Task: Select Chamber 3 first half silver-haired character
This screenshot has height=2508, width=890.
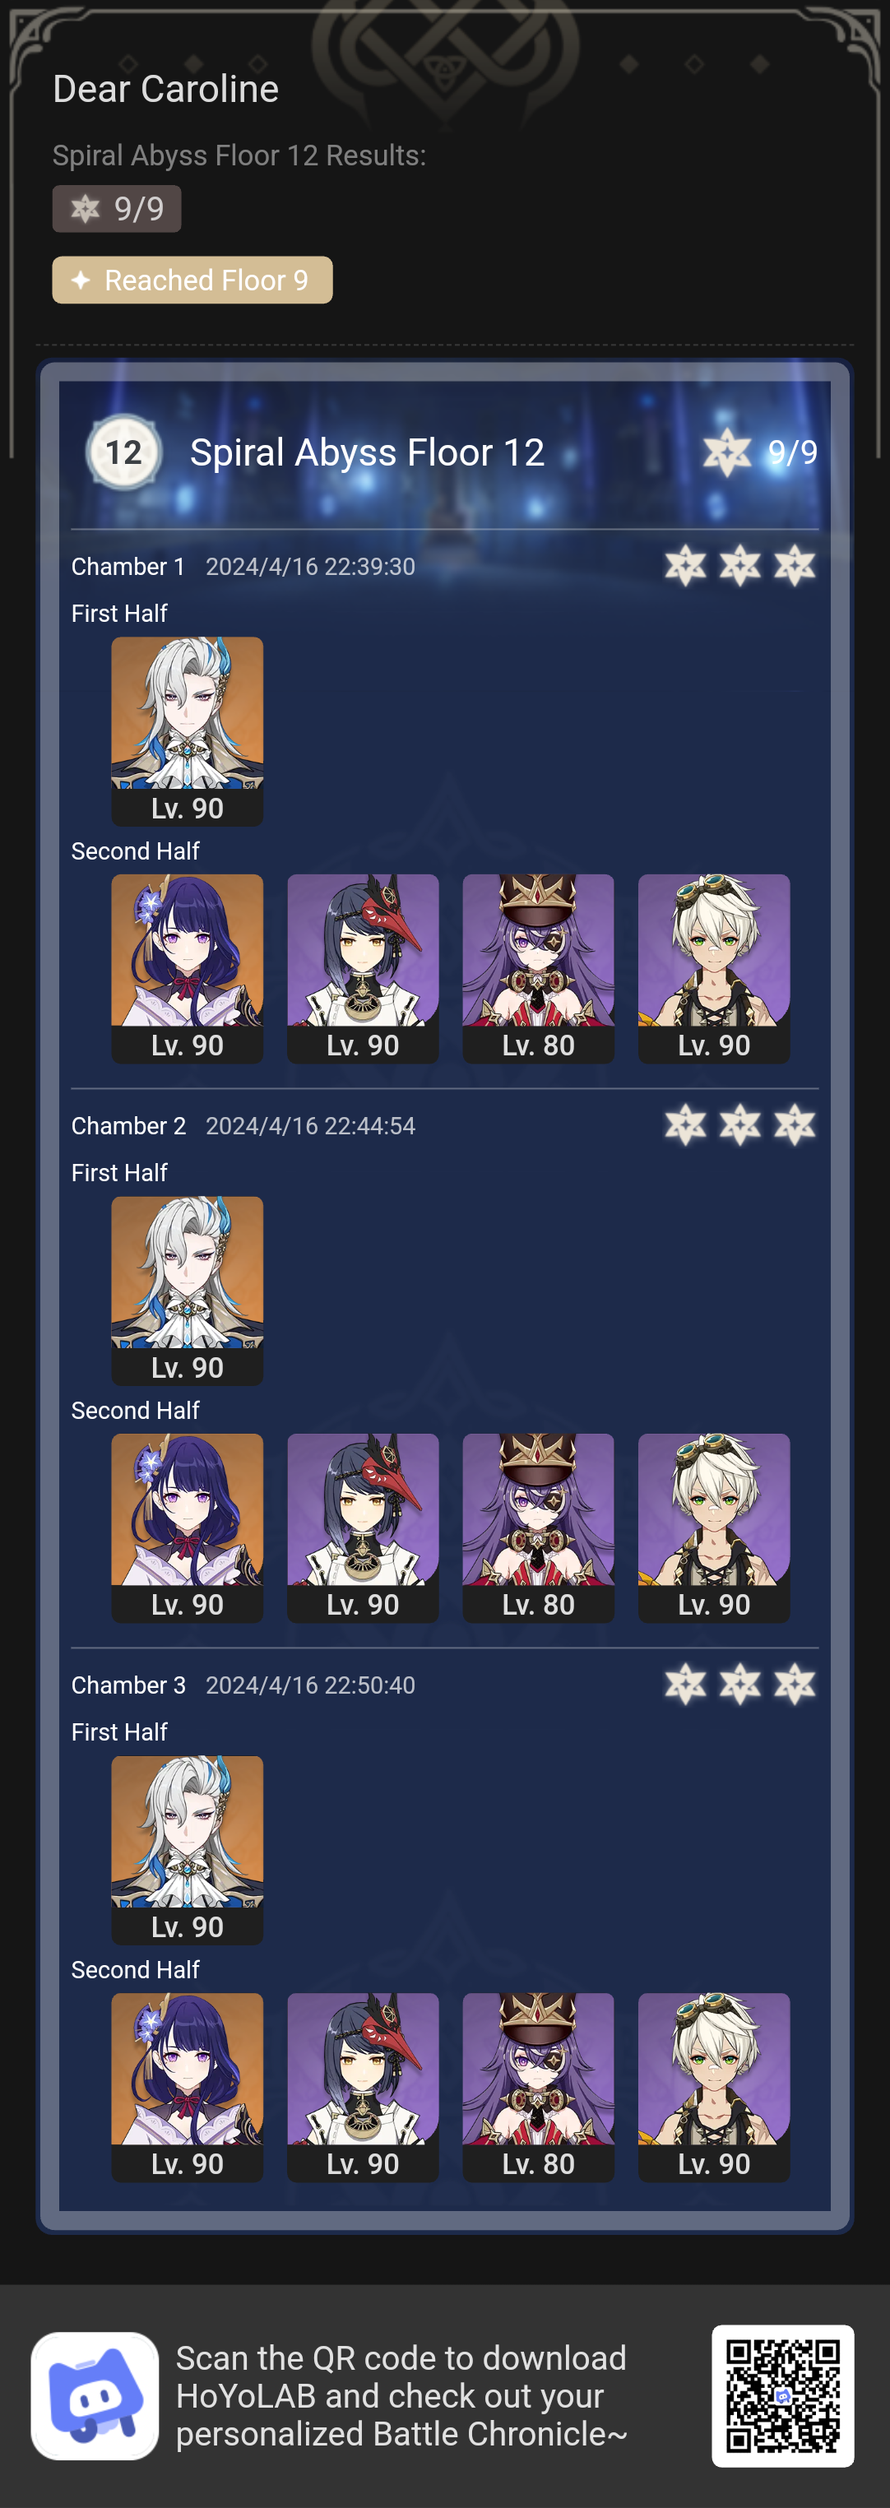Action: 187,1850
